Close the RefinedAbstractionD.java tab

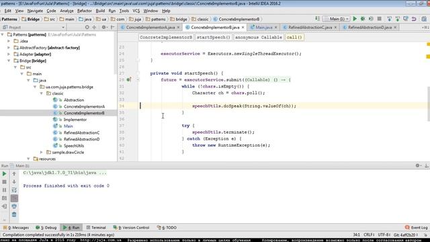point(395,28)
